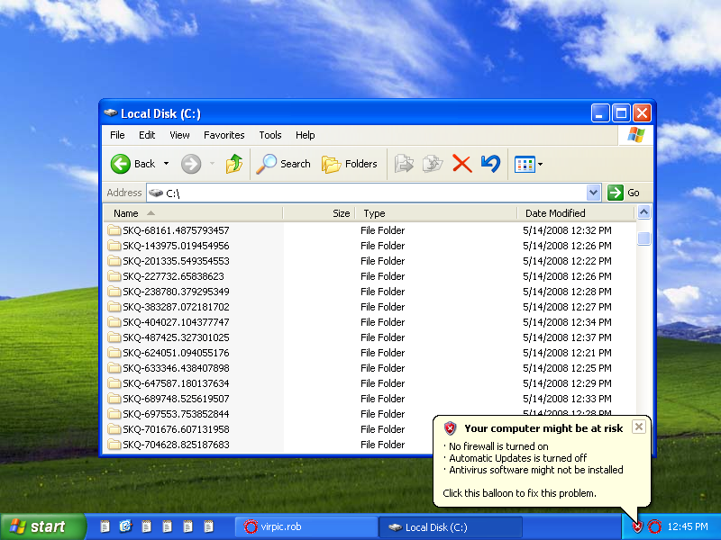Screen dimensions: 721x540
Task: Sort by the Date Modified column header
Action: coord(576,213)
